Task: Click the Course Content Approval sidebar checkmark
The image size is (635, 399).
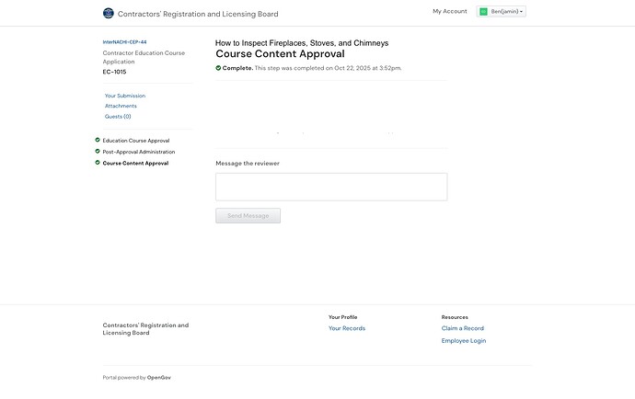Action: 98,163
